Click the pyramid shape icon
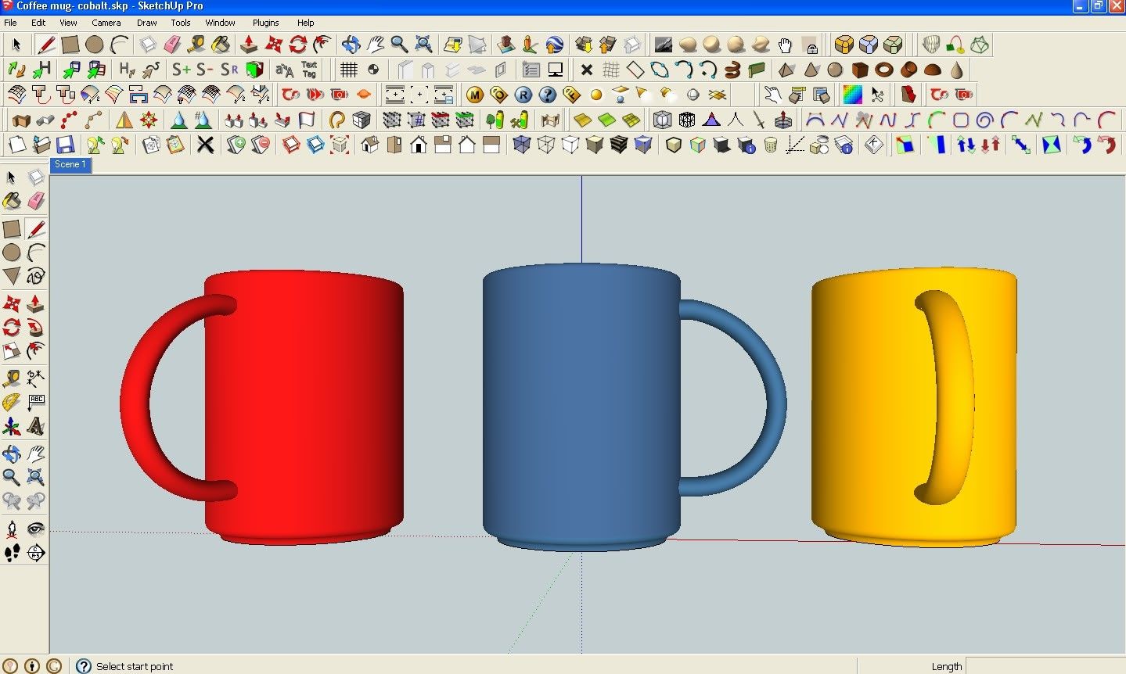This screenshot has width=1126, height=674. click(x=787, y=70)
